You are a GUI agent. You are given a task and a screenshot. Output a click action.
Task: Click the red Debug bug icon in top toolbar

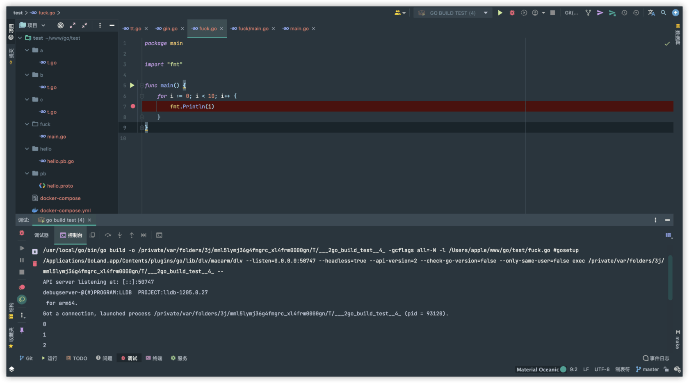(x=512, y=13)
